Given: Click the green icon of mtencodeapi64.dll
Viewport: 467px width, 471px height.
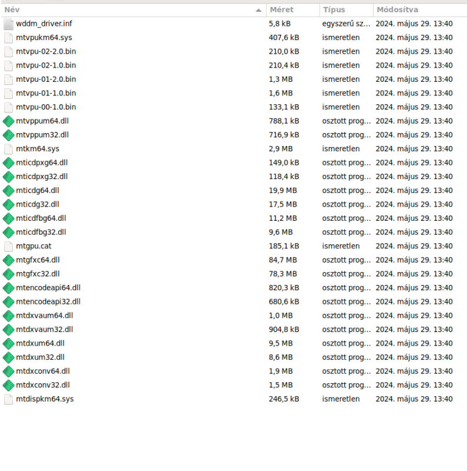Looking at the screenshot, I should click(x=8, y=288).
